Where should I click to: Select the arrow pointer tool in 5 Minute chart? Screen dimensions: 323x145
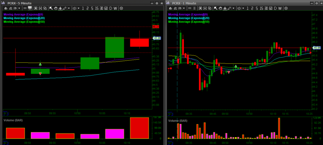point(51,8)
